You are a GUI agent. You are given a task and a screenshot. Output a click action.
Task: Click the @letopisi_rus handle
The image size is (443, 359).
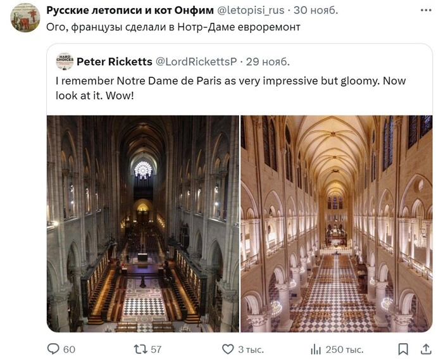point(251,10)
